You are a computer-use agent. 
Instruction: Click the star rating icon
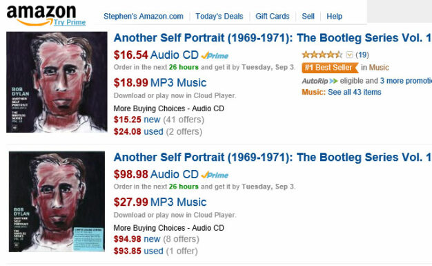[x=322, y=55]
